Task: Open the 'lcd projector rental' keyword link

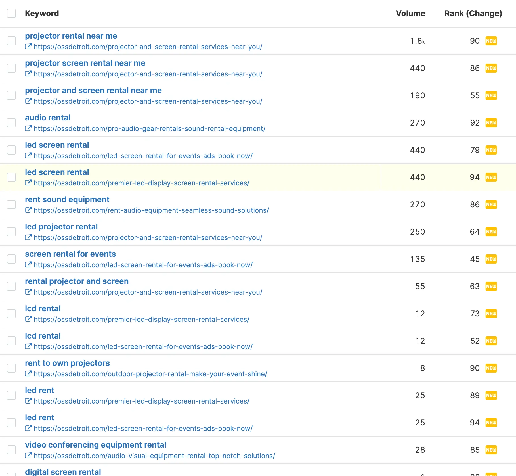Action: (x=61, y=227)
